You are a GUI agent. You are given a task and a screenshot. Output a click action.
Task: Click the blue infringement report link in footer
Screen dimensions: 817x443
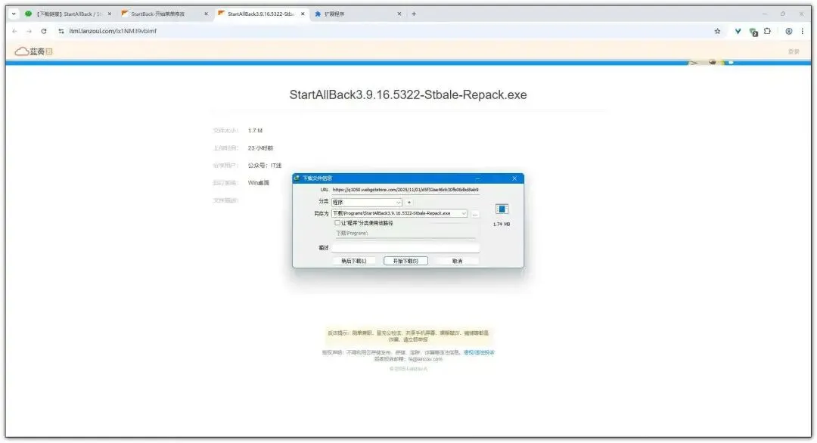tap(479, 352)
